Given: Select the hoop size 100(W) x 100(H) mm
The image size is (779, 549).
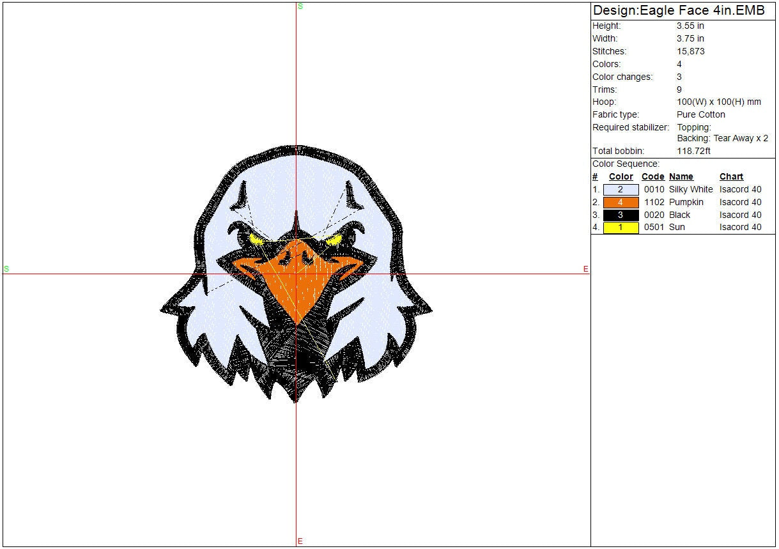Looking at the screenshot, I should 719,102.
